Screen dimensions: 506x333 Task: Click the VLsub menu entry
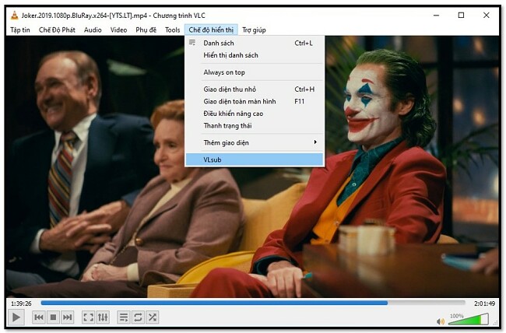click(x=255, y=159)
